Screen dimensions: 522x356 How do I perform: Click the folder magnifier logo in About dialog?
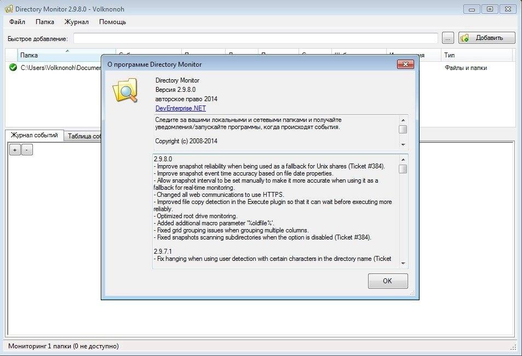125,90
